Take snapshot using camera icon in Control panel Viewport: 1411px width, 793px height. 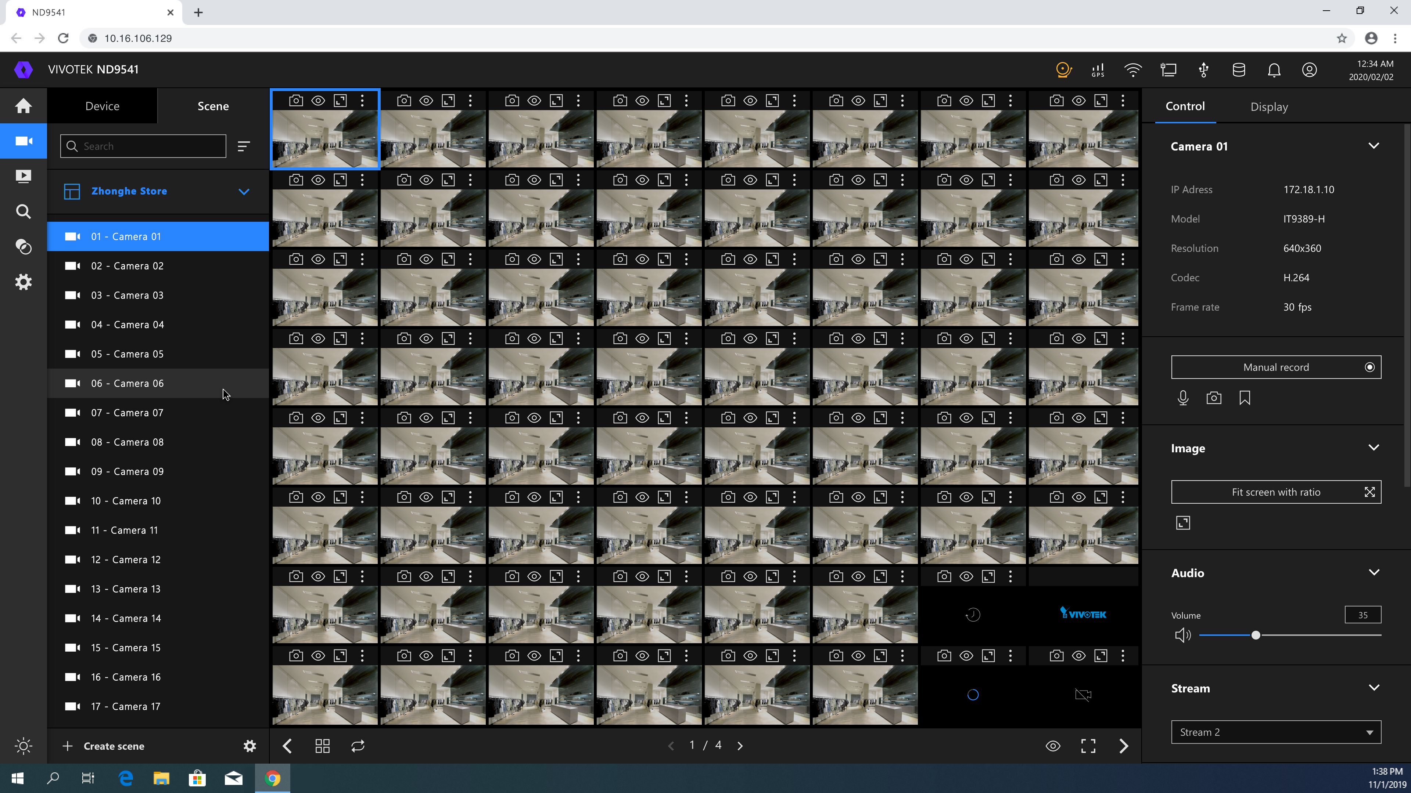point(1214,398)
